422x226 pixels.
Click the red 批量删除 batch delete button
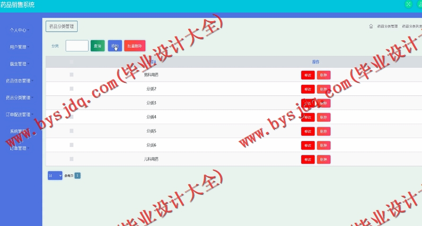(x=135, y=46)
